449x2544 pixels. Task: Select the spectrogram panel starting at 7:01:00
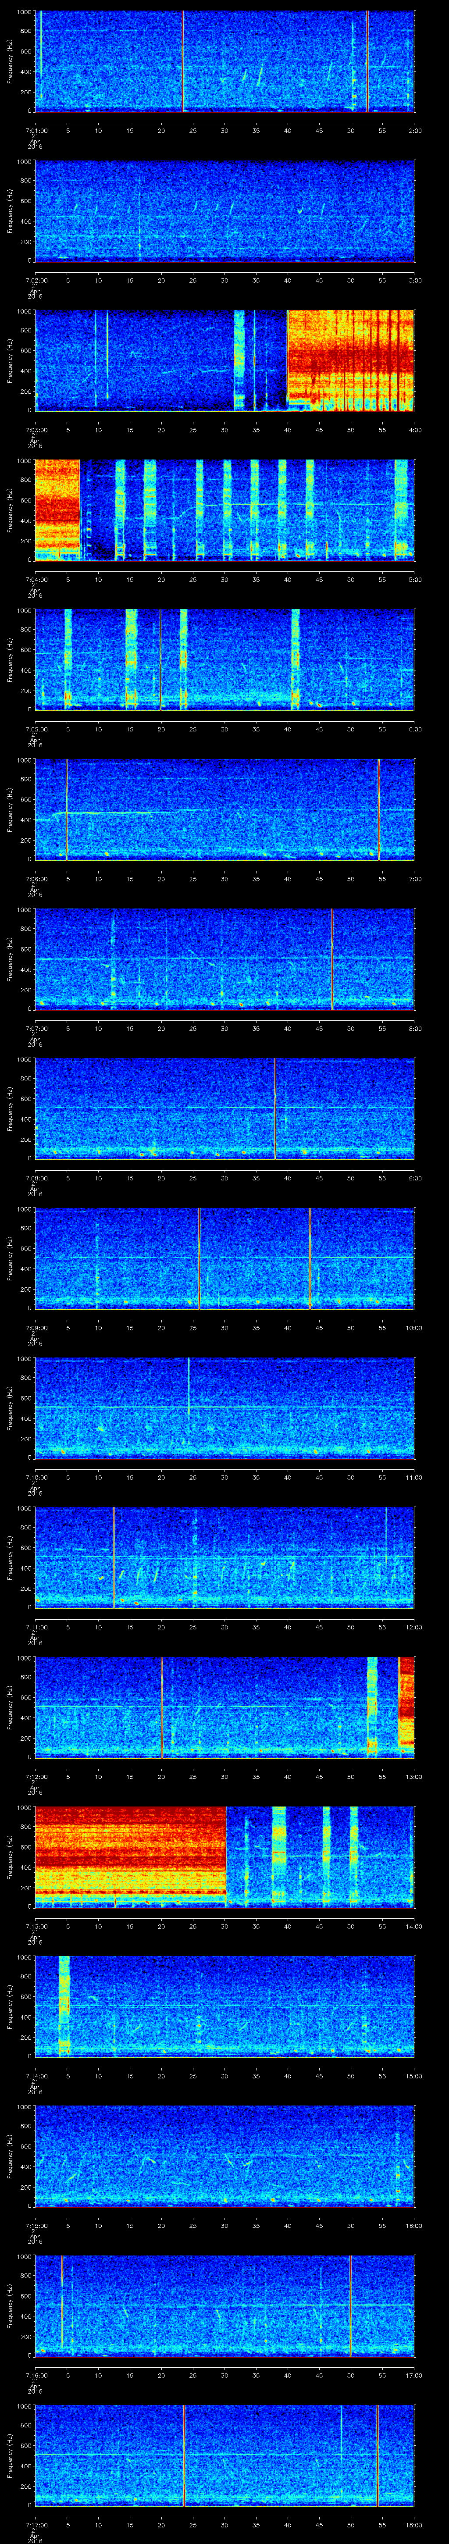(224, 61)
